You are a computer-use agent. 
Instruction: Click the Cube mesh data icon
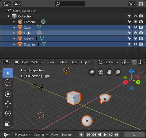click(x=39, y=27)
